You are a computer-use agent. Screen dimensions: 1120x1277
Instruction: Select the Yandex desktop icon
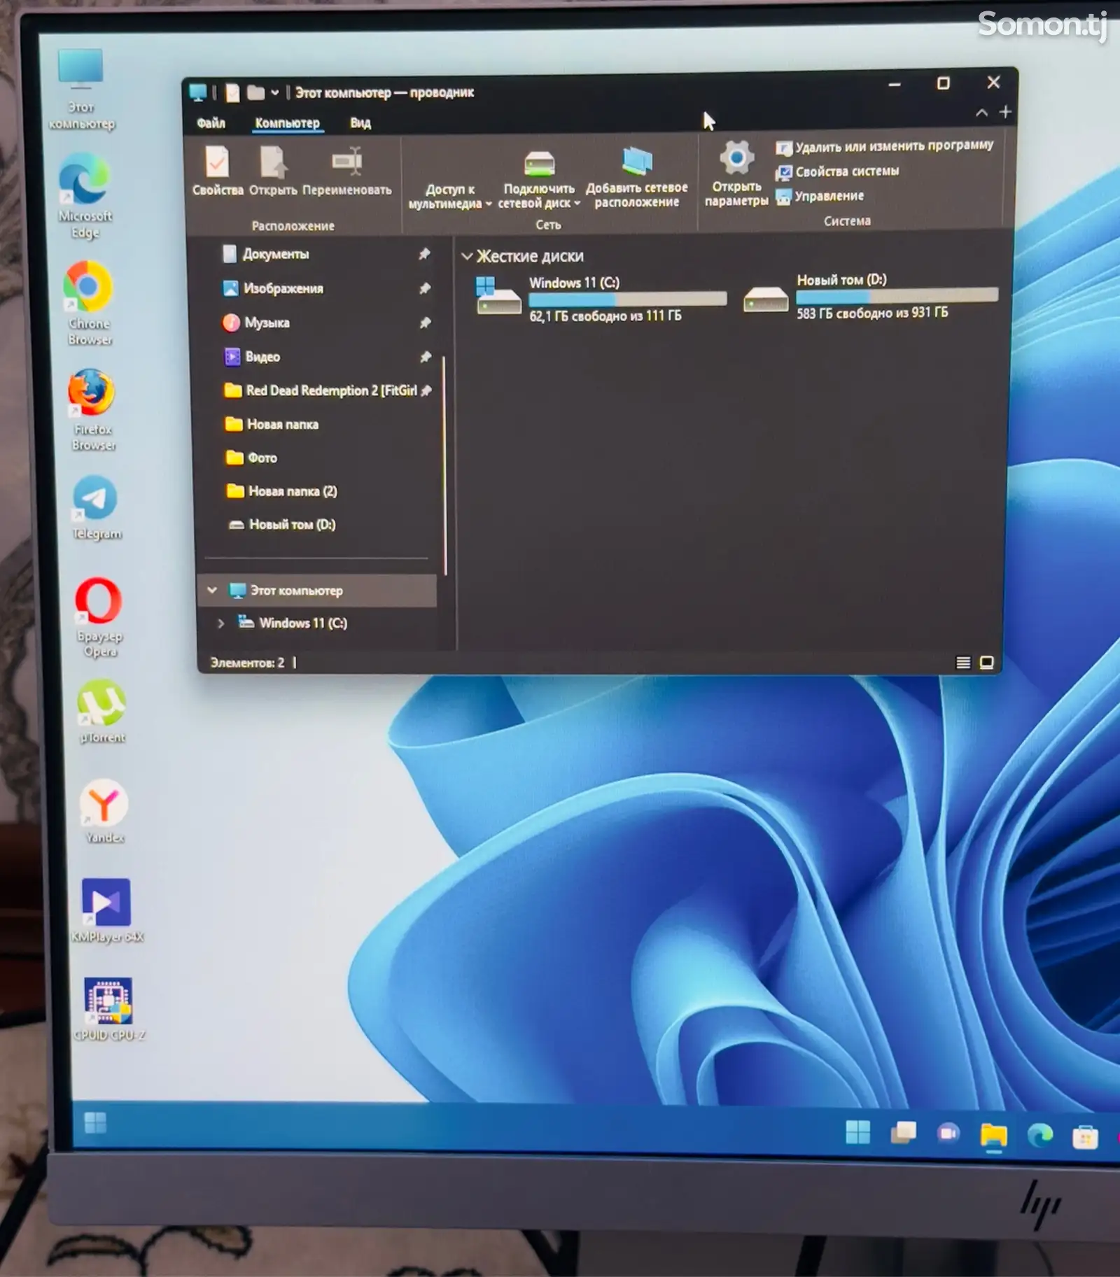pyautogui.click(x=104, y=811)
